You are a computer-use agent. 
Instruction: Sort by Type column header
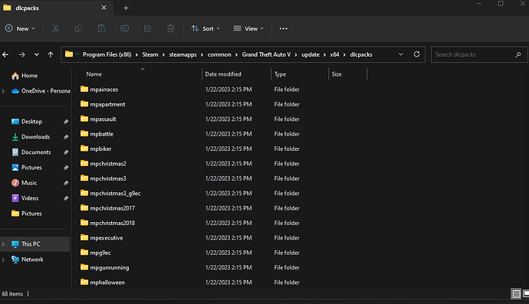[x=280, y=74]
